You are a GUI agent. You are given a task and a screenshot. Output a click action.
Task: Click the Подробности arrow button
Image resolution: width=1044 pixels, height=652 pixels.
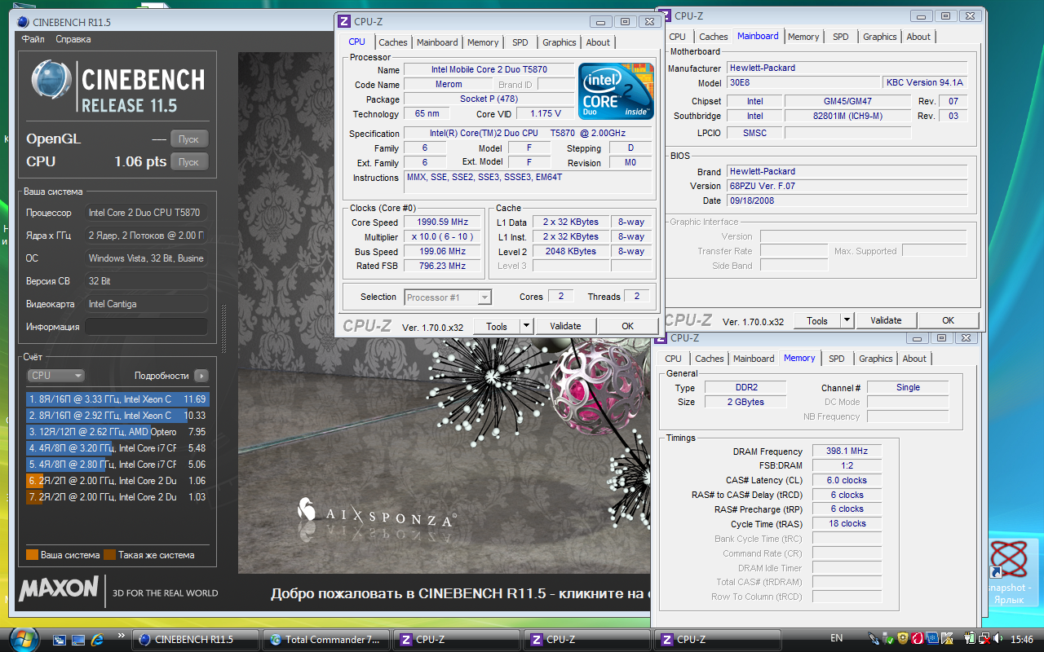[x=201, y=376]
